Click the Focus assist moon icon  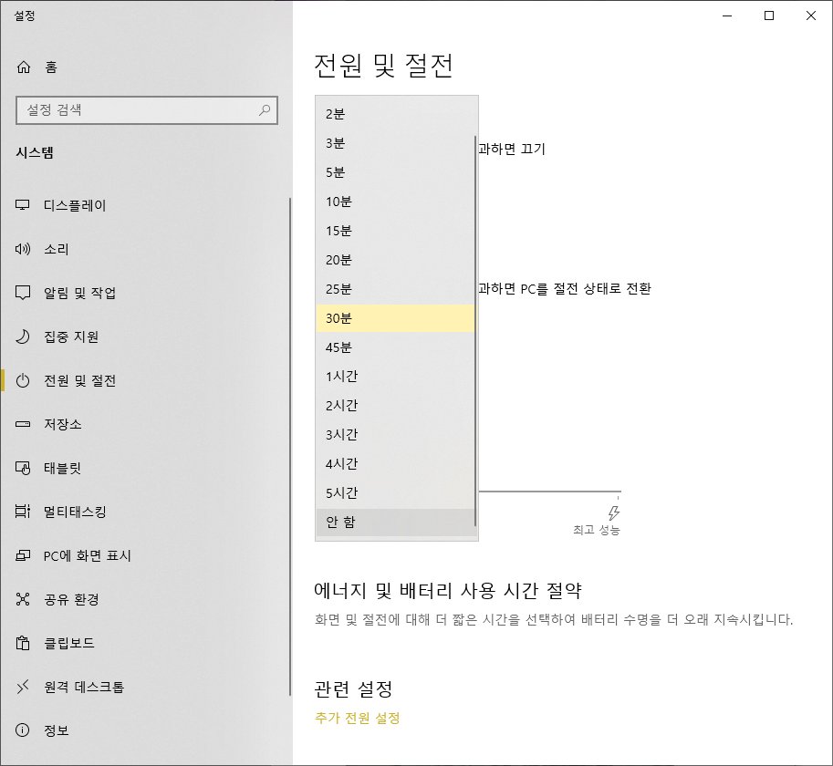click(x=22, y=336)
